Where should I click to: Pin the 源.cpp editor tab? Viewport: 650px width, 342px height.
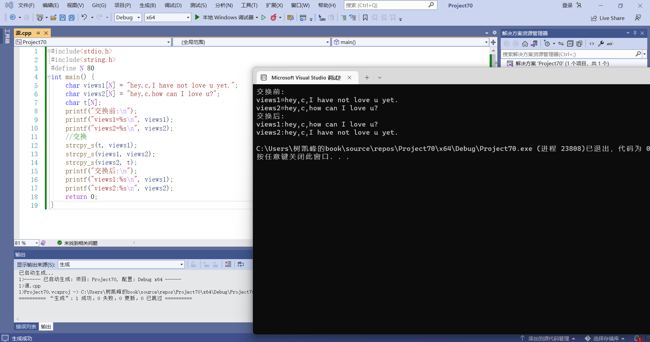coord(38,33)
